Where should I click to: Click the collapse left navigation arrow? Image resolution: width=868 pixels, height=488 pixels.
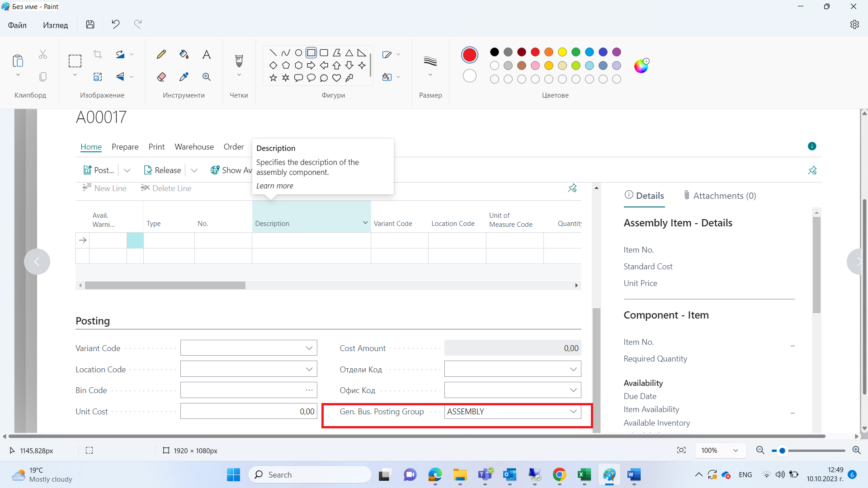pyautogui.click(x=37, y=262)
